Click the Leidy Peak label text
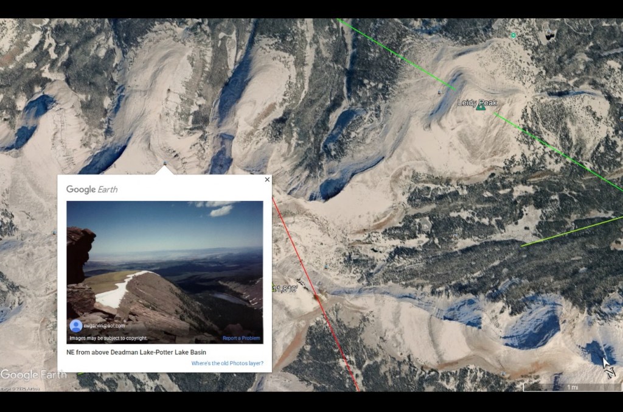Screen dimensions: 623x412 point(477,102)
